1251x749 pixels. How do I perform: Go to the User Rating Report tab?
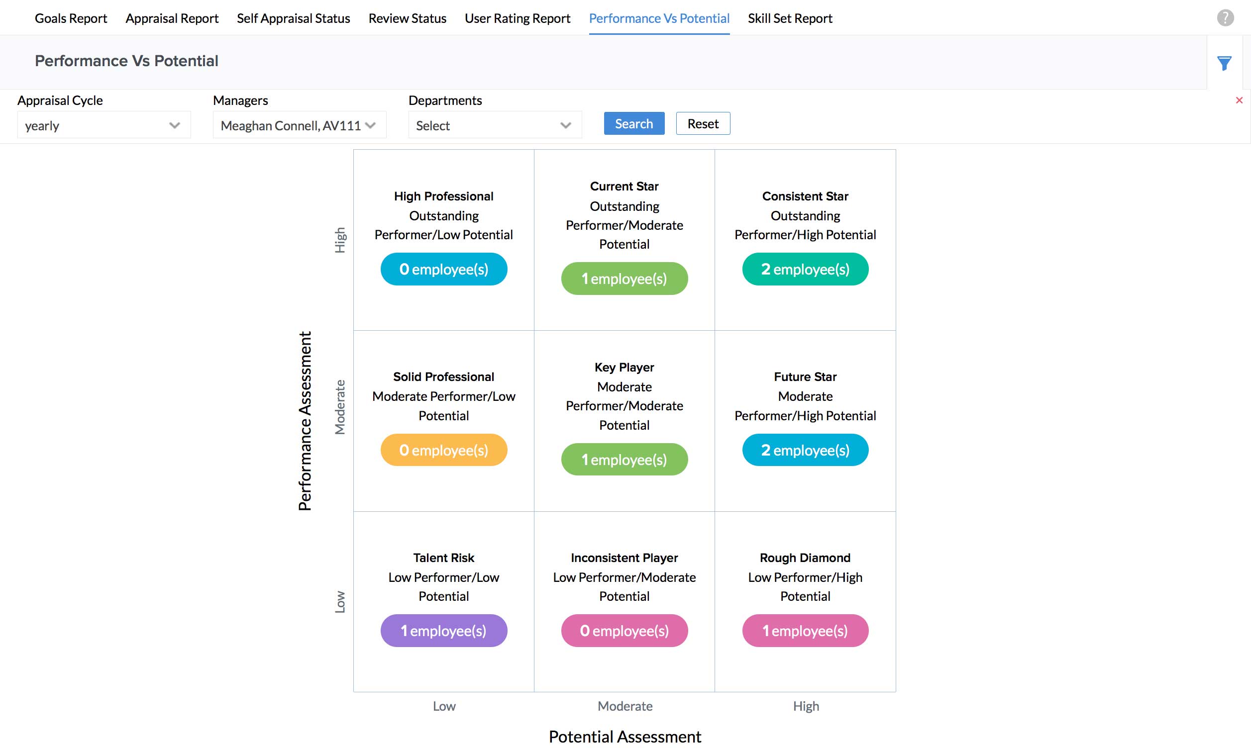click(x=517, y=19)
